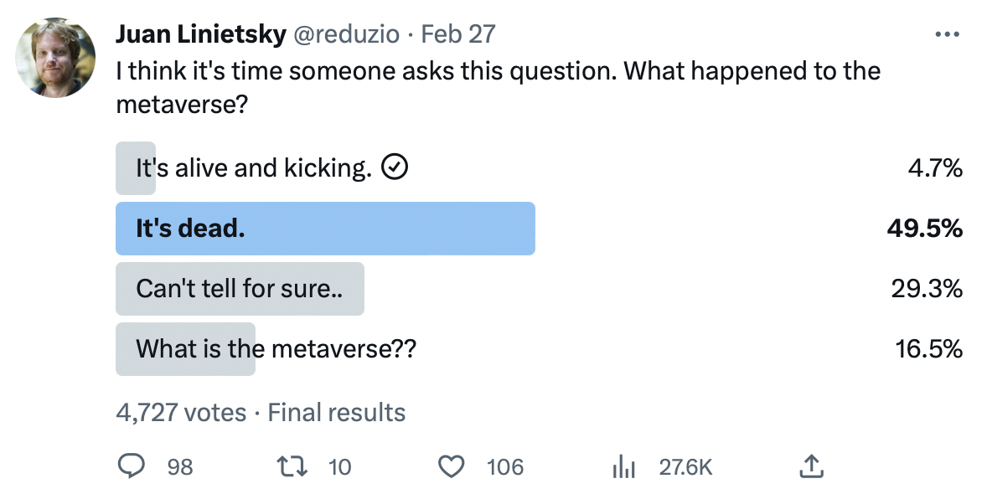Click the Feb 27 timestamp

[457, 34]
